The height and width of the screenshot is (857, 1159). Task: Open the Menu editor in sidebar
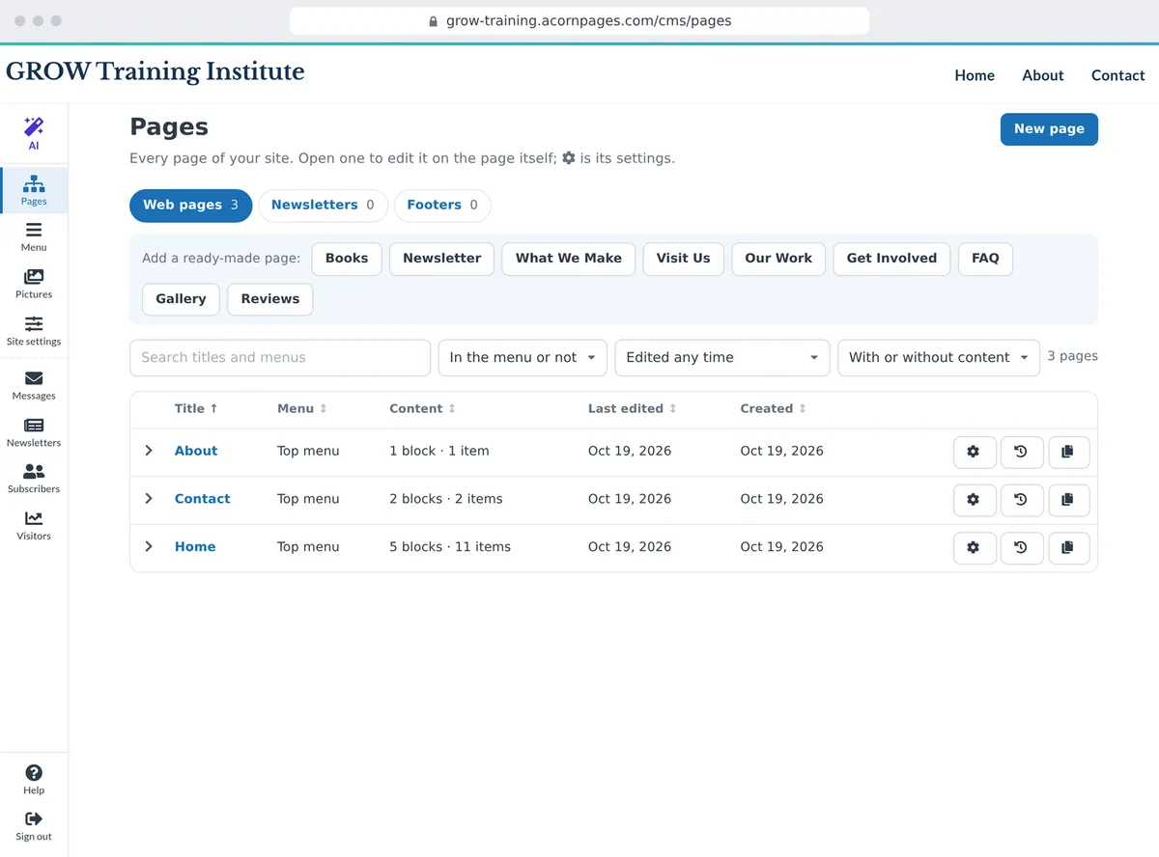34,236
